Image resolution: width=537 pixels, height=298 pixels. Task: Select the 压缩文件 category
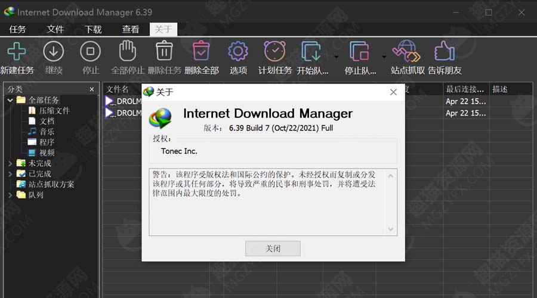click(x=54, y=110)
